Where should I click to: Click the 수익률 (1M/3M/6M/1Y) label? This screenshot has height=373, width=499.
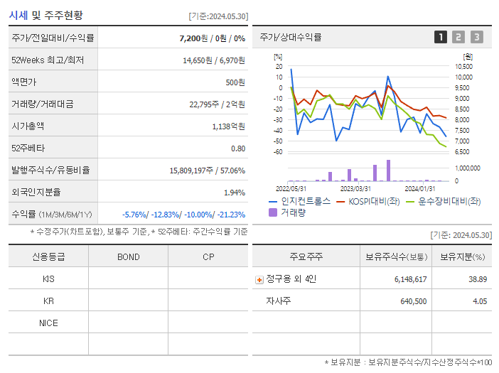[52, 215]
